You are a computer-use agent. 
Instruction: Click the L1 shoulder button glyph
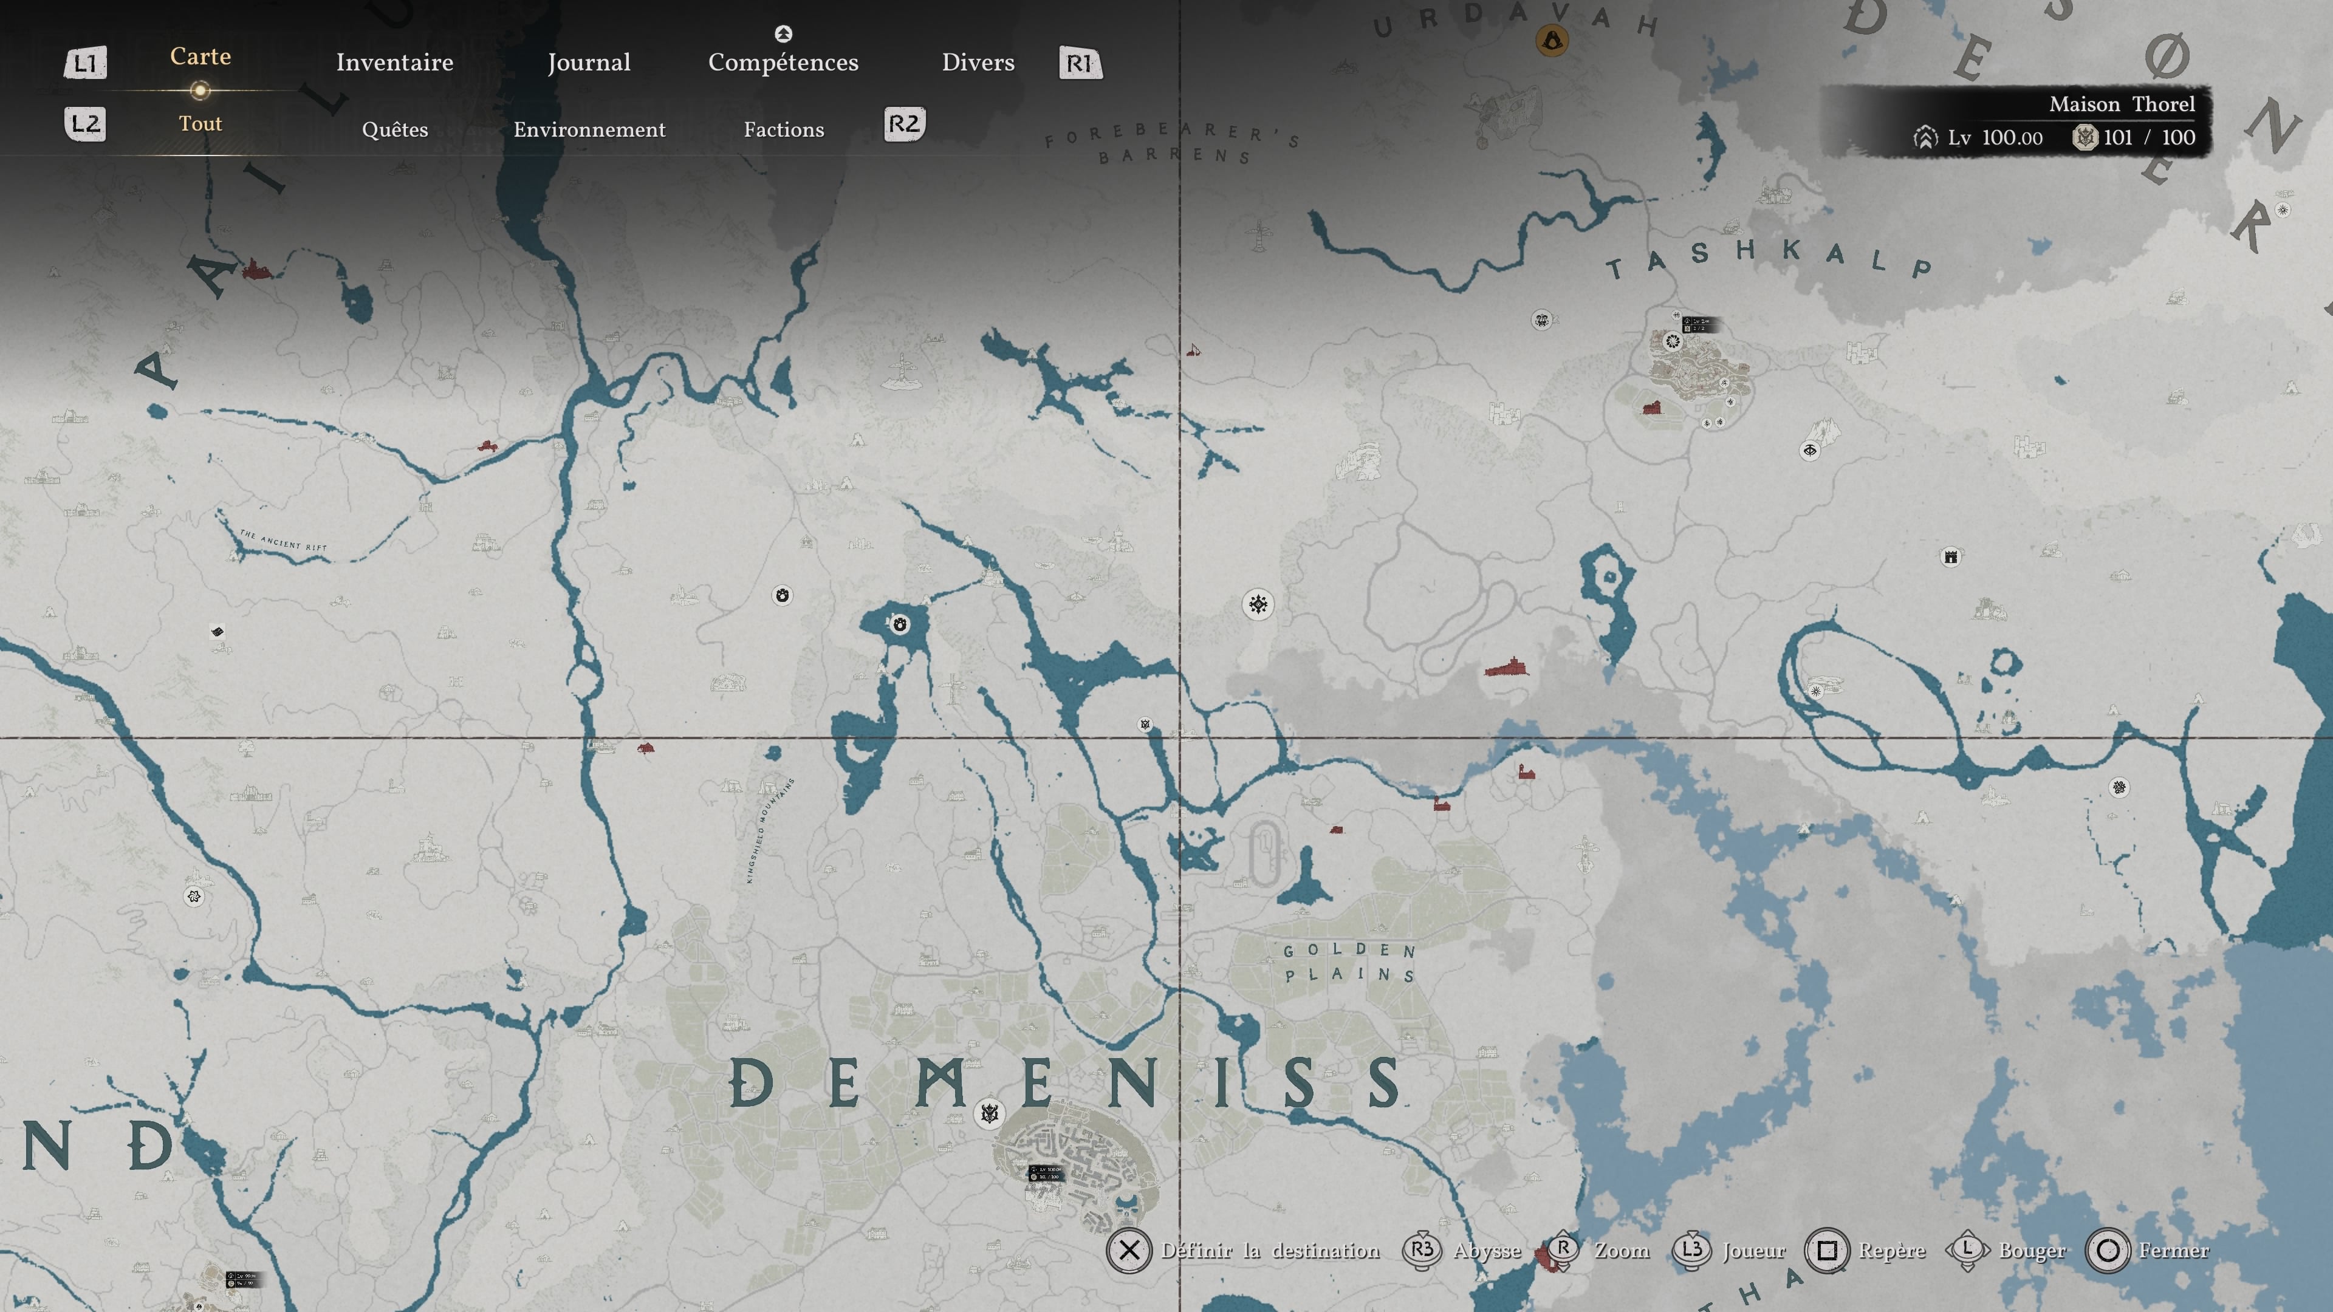85,63
